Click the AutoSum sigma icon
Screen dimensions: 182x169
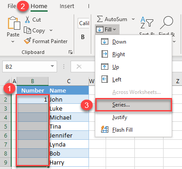pos(100,19)
